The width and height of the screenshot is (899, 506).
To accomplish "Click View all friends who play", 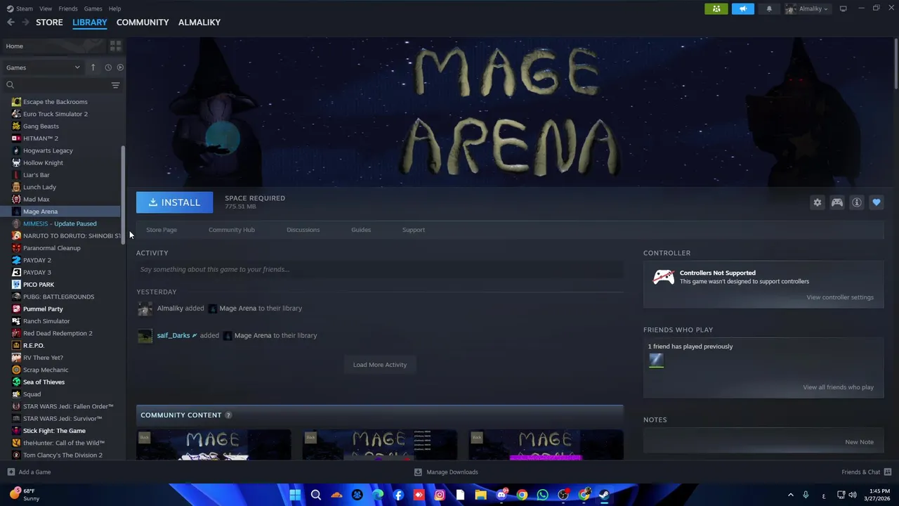I will [x=839, y=387].
